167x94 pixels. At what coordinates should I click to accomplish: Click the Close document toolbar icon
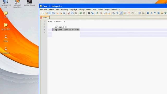click(x=57, y=13)
